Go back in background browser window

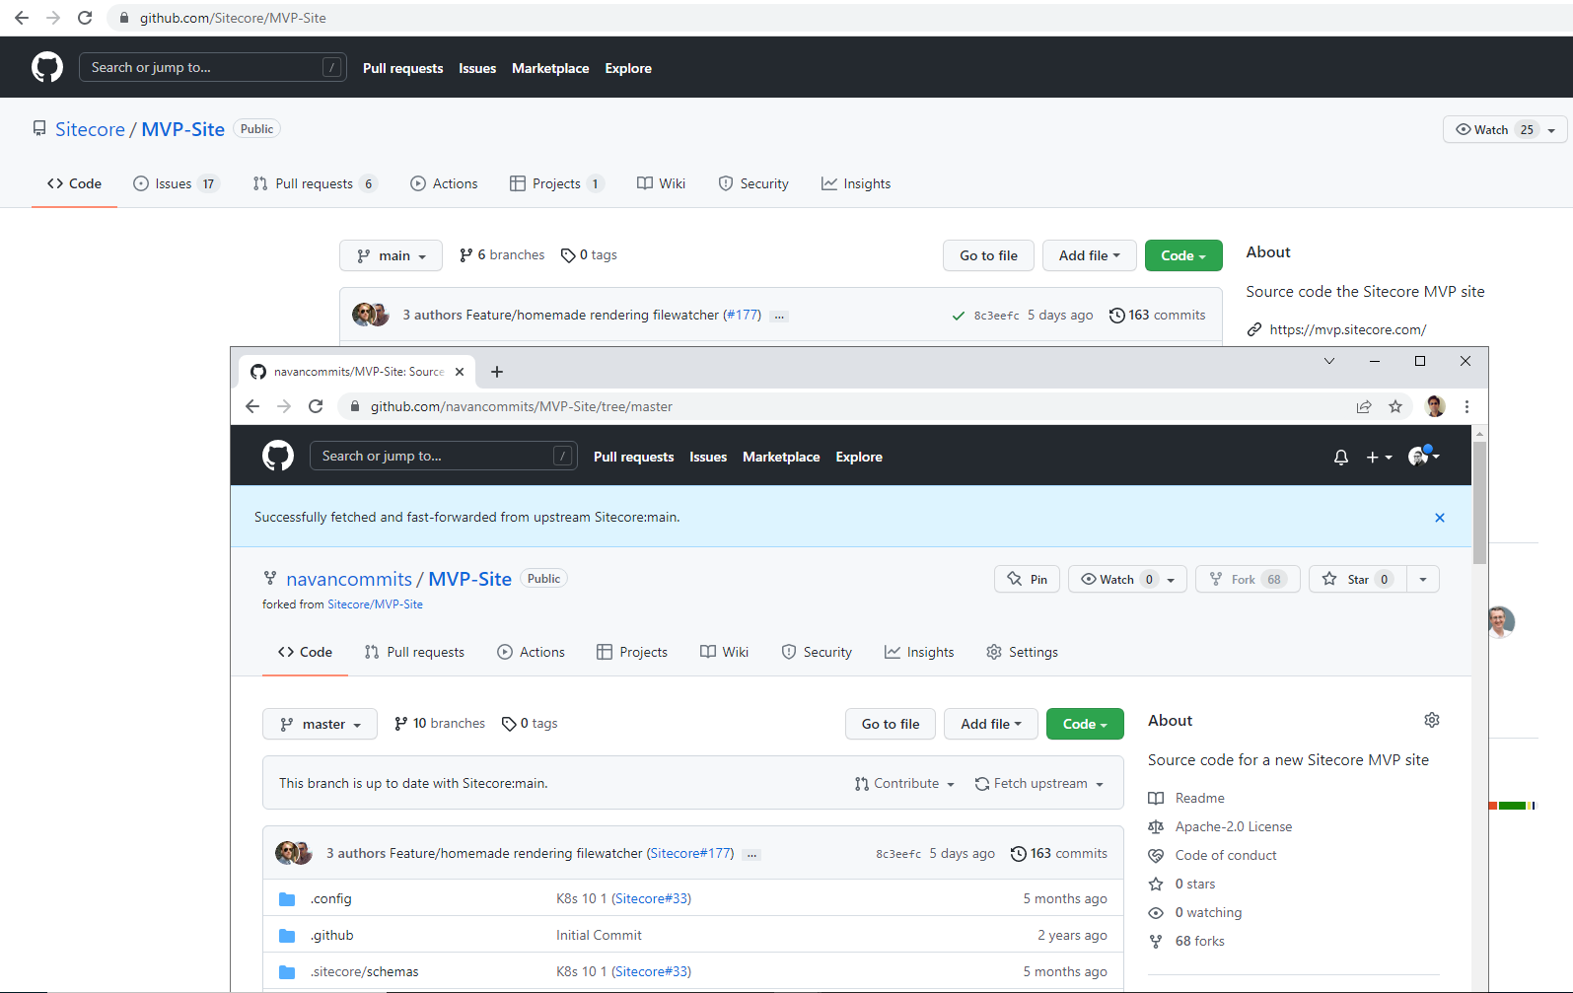[x=22, y=18]
